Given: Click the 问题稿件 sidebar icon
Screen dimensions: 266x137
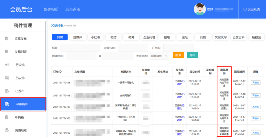Looking at the screenshot, I should click(7, 104).
